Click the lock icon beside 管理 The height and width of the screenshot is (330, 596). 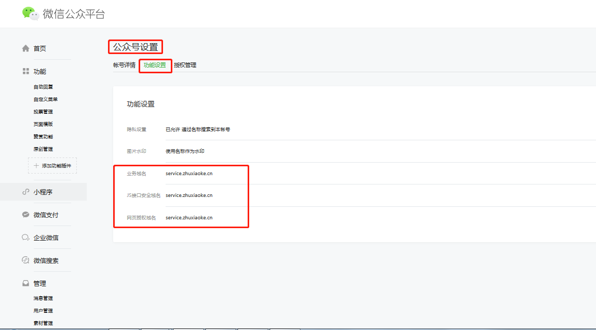click(x=25, y=283)
